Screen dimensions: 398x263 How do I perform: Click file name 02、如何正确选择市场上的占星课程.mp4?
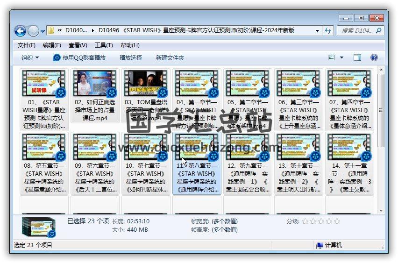pyautogui.click(x=95, y=110)
